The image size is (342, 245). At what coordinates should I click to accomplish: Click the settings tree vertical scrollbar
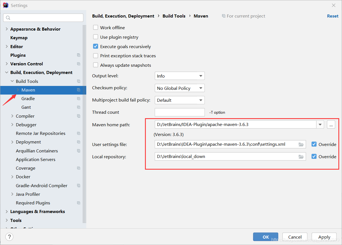click(84, 124)
